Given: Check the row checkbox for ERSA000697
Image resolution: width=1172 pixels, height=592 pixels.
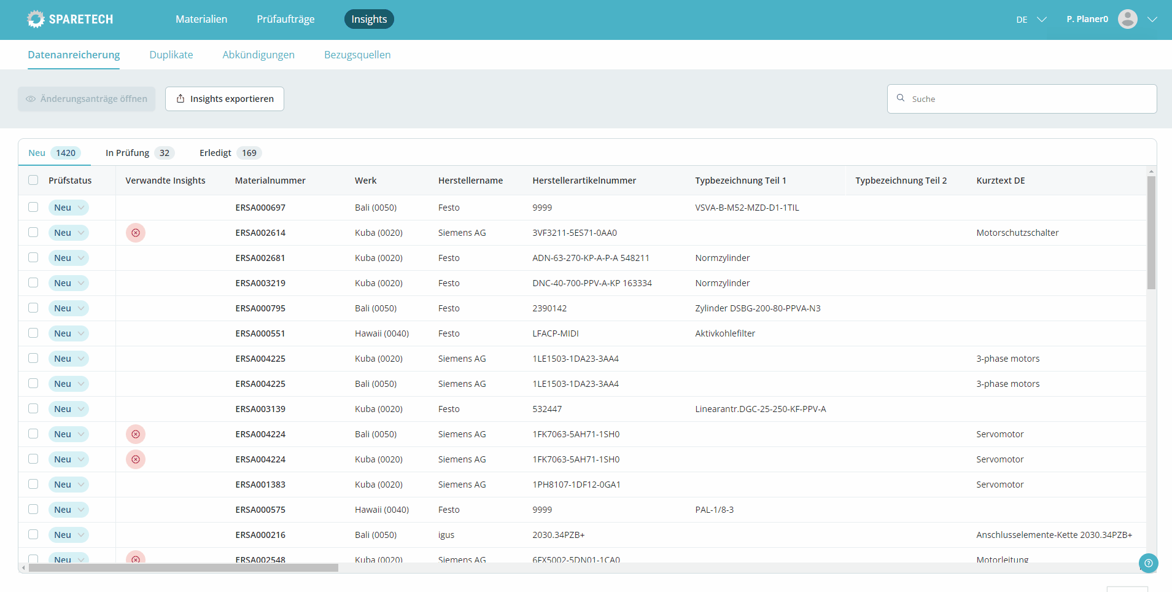Looking at the screenshot, I should (33, 207).
